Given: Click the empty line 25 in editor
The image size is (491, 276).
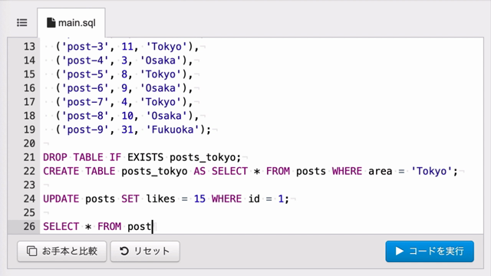Looking at the screenshot, I should point(262,213).
